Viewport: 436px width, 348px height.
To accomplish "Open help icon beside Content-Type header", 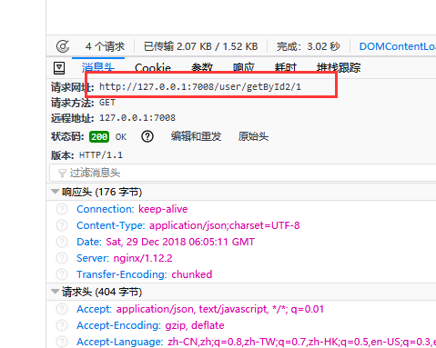I will [62, 225].
